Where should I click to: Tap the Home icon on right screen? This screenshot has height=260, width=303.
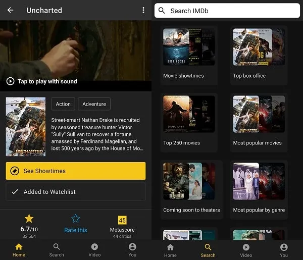(170, 247)
